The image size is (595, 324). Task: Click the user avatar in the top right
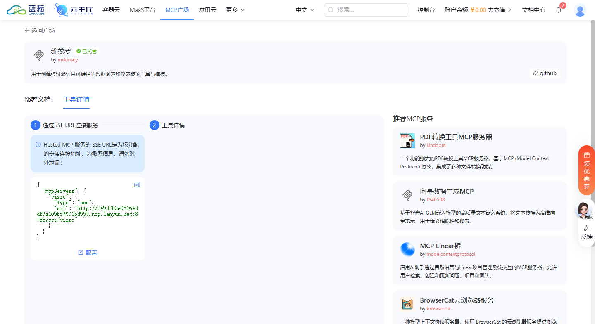[x=580, y=10]
